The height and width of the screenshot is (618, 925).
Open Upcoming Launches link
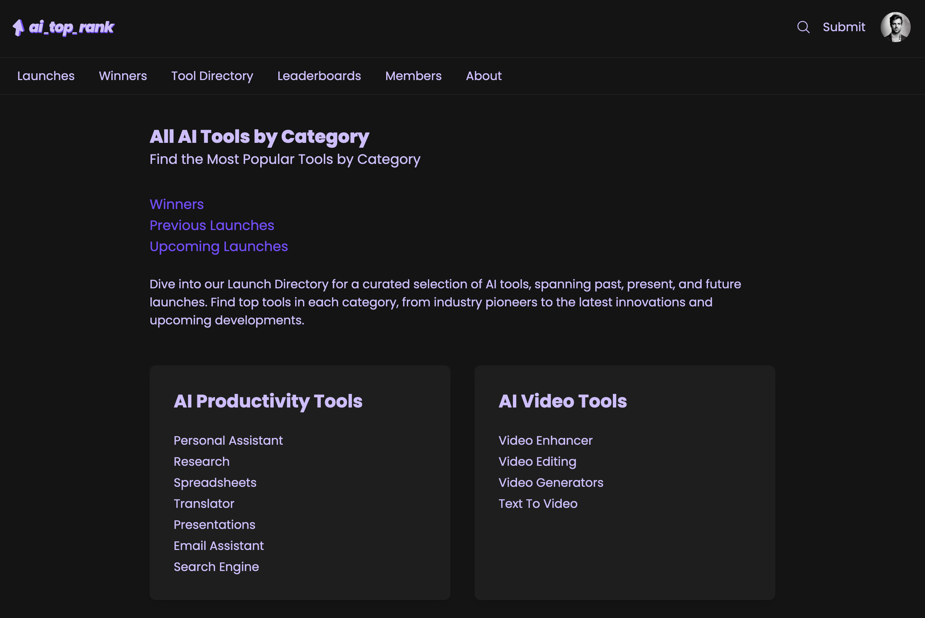coord(219,246)
